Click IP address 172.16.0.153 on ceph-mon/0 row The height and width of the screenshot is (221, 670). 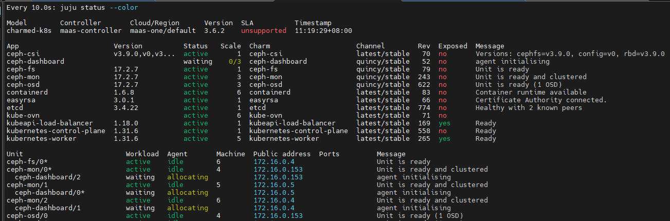(x=278, y=170)
